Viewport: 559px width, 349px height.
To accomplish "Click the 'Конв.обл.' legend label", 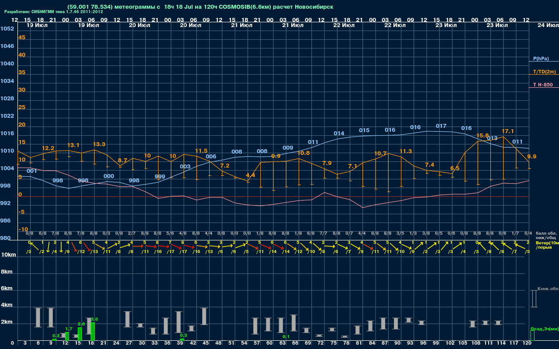I will [x=548, y=289].
